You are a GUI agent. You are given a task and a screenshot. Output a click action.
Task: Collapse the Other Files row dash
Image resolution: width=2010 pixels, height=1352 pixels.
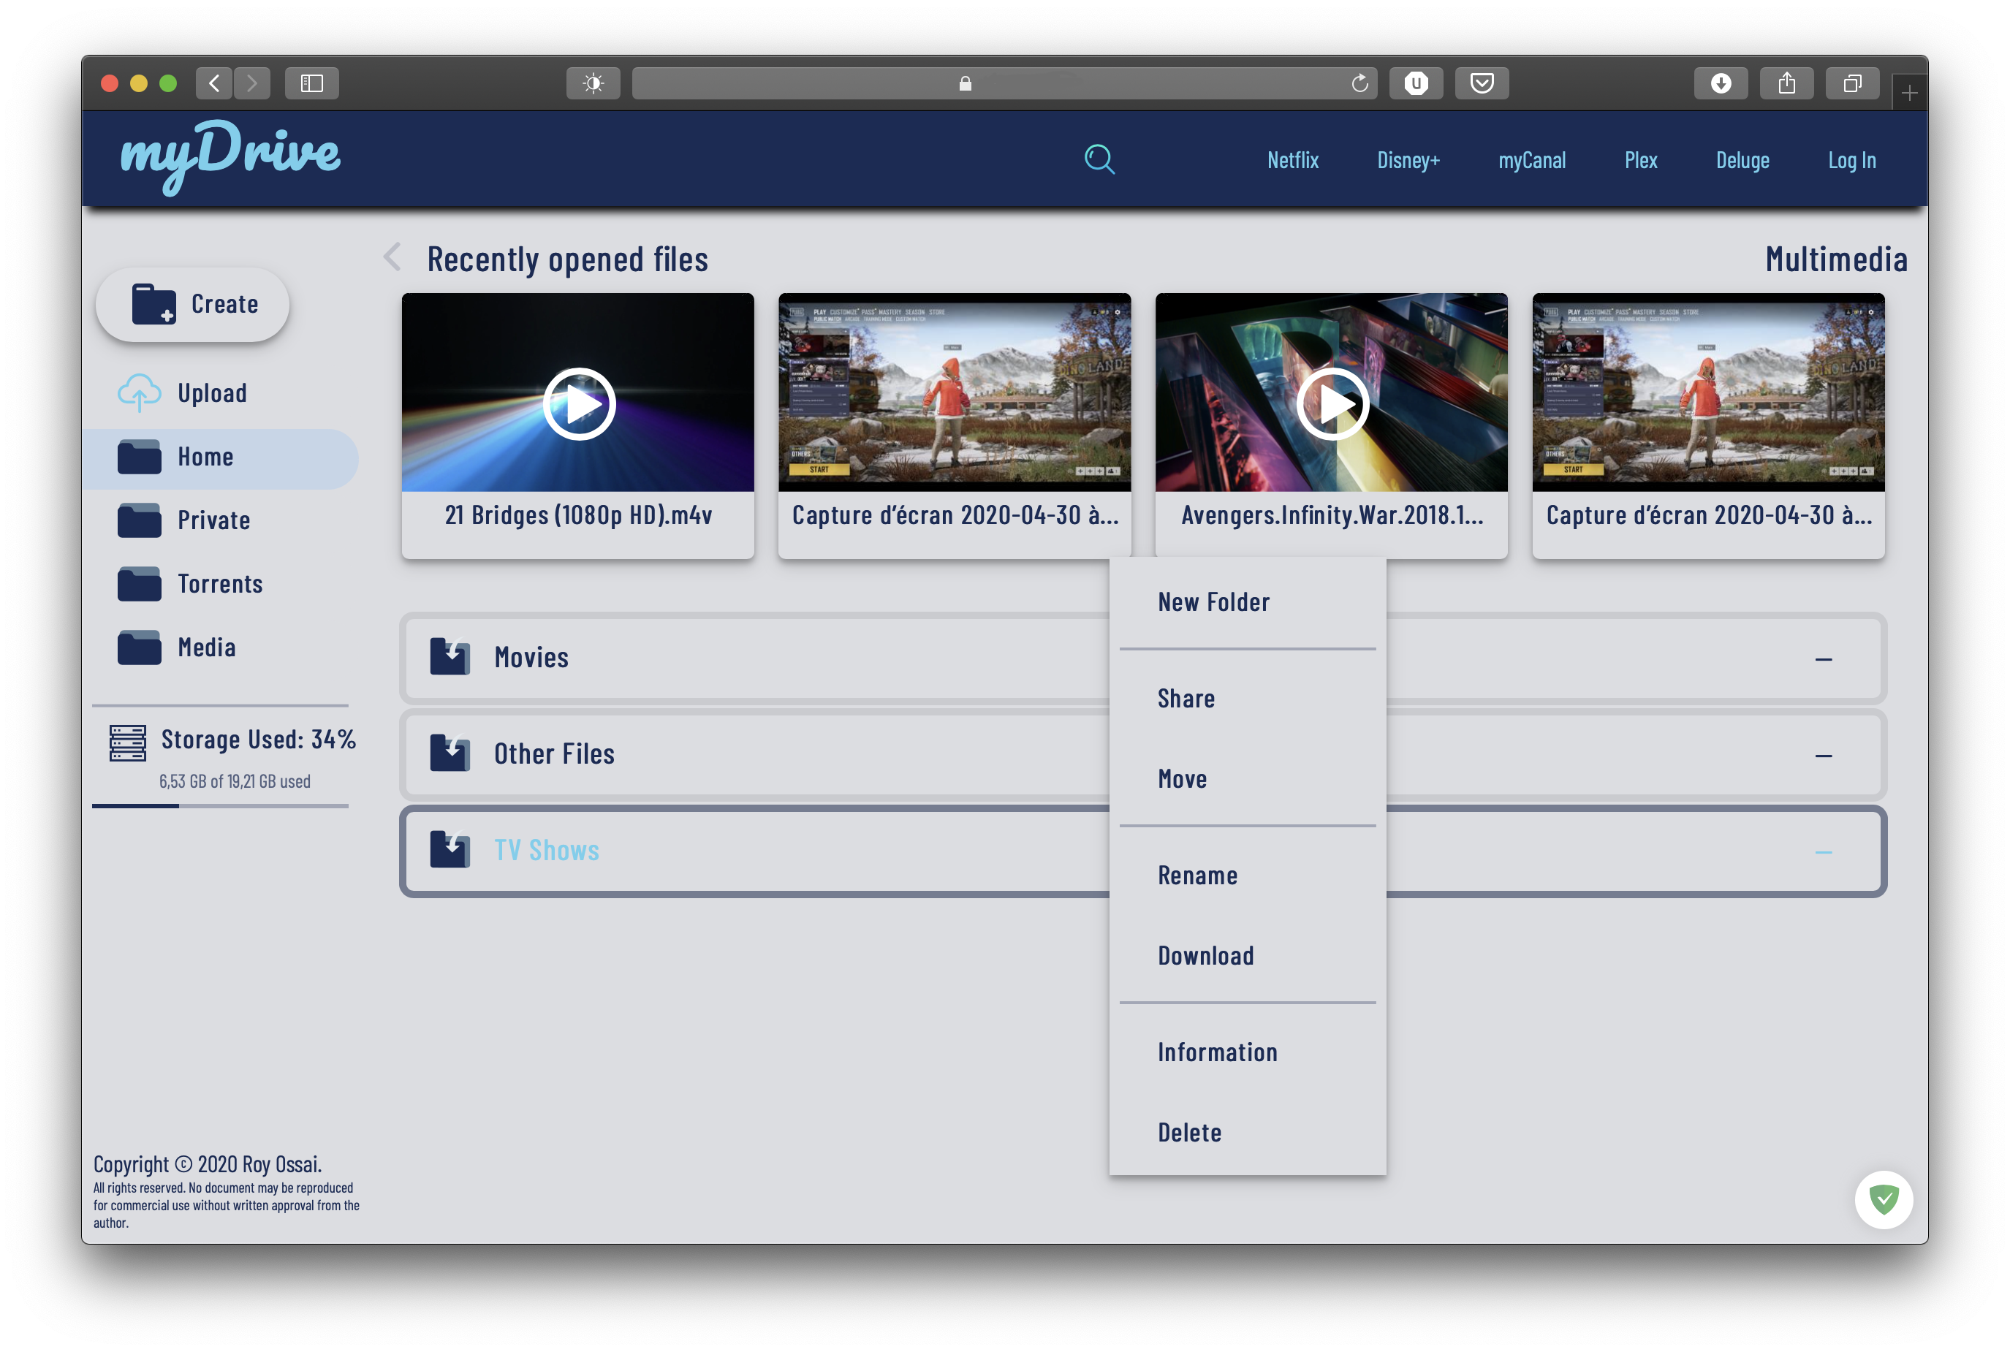[x=1823, y=756]
